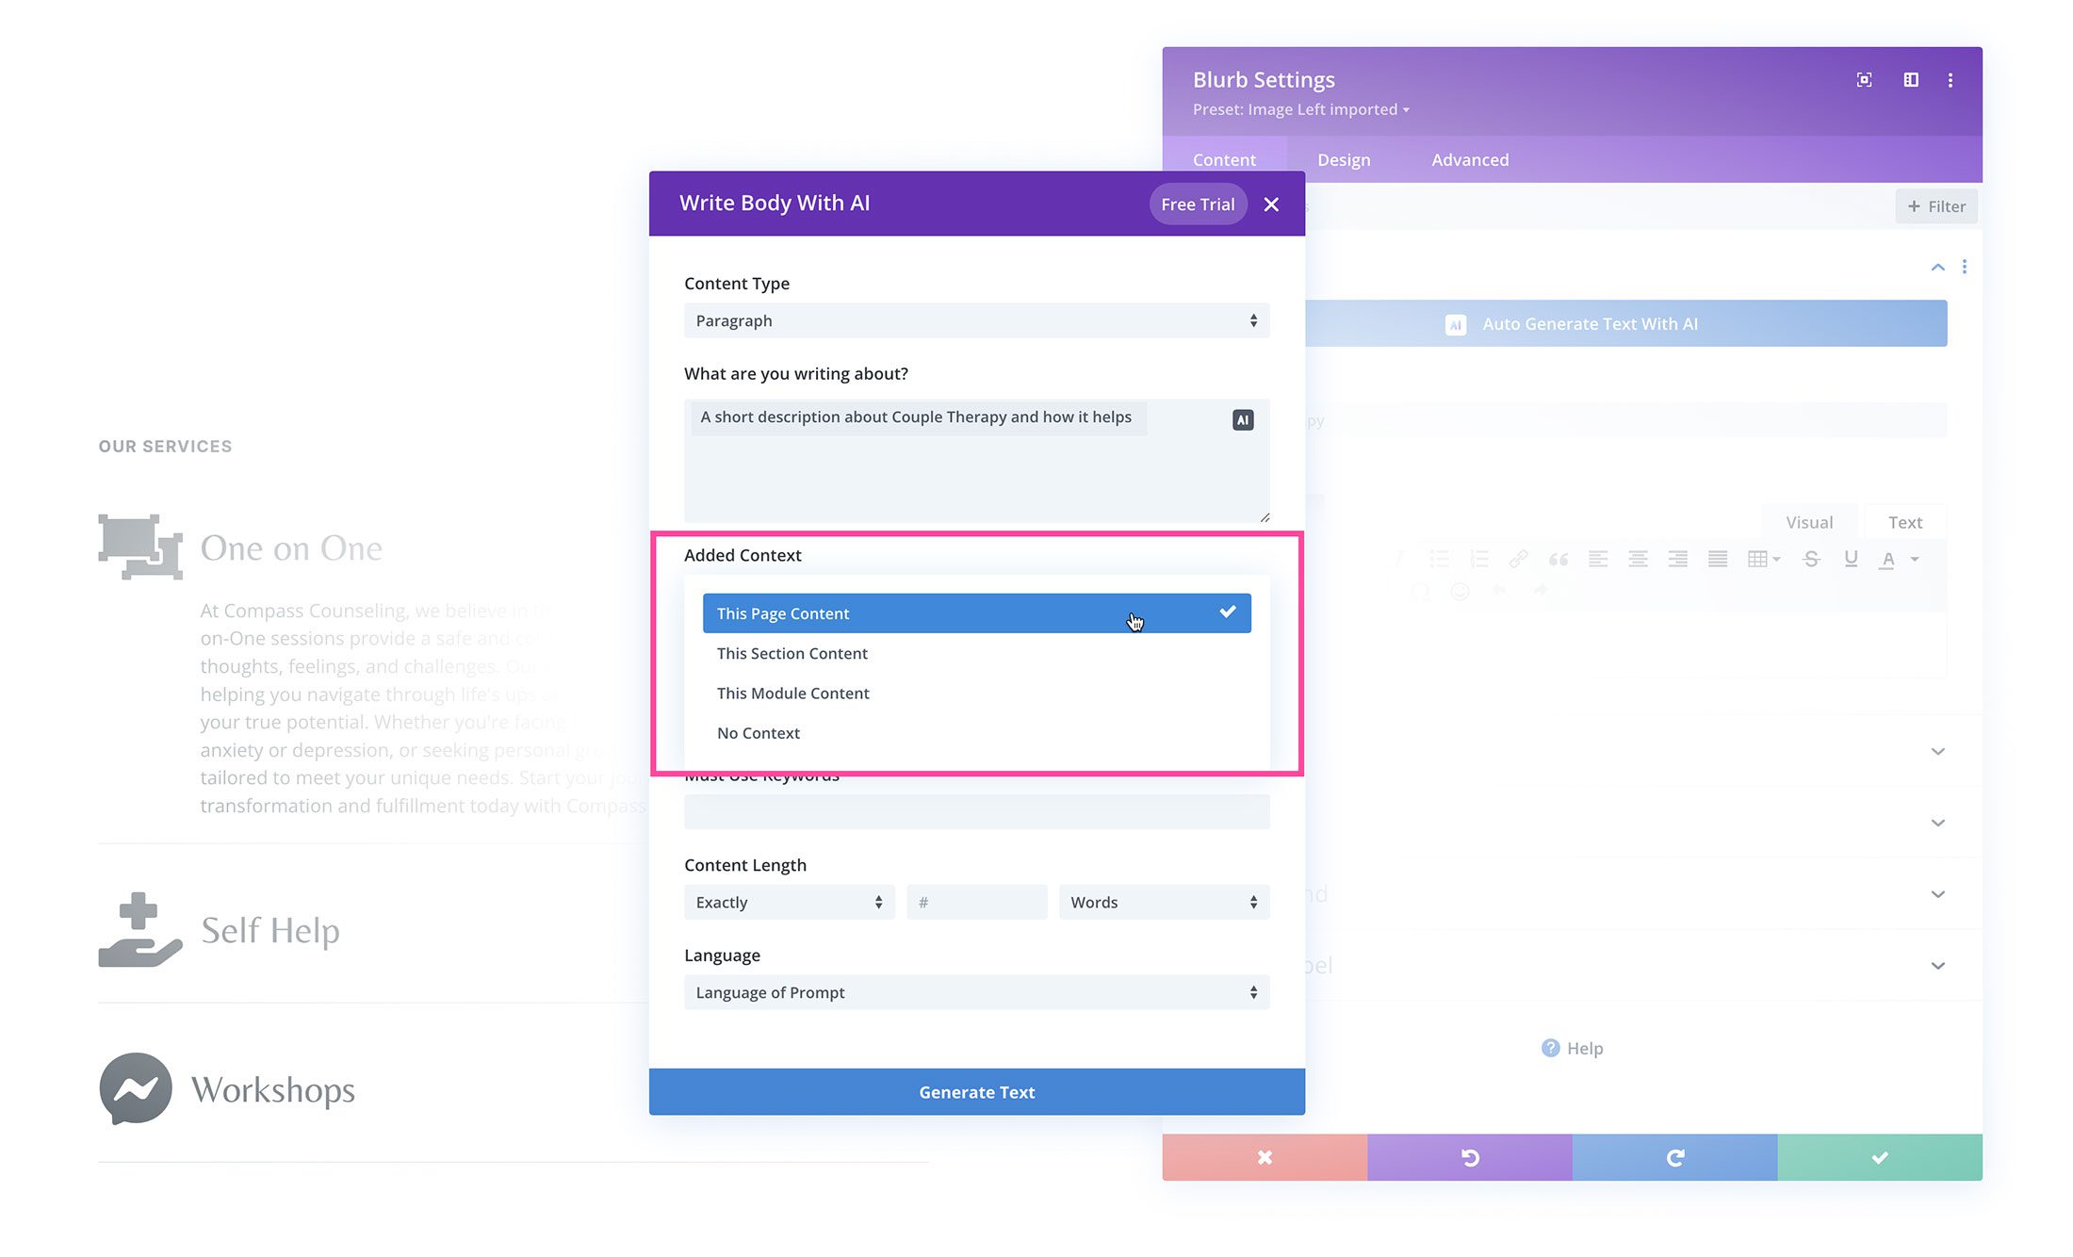
Task: Toggle Visual editor mode
Action: 1812,521
